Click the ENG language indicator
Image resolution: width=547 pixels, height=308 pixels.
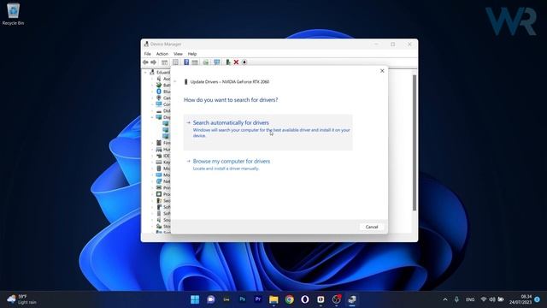(470, 299)
